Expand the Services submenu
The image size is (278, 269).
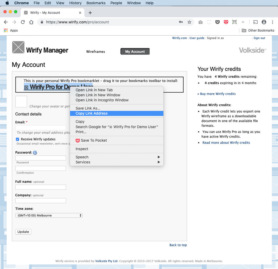[117, 162]
